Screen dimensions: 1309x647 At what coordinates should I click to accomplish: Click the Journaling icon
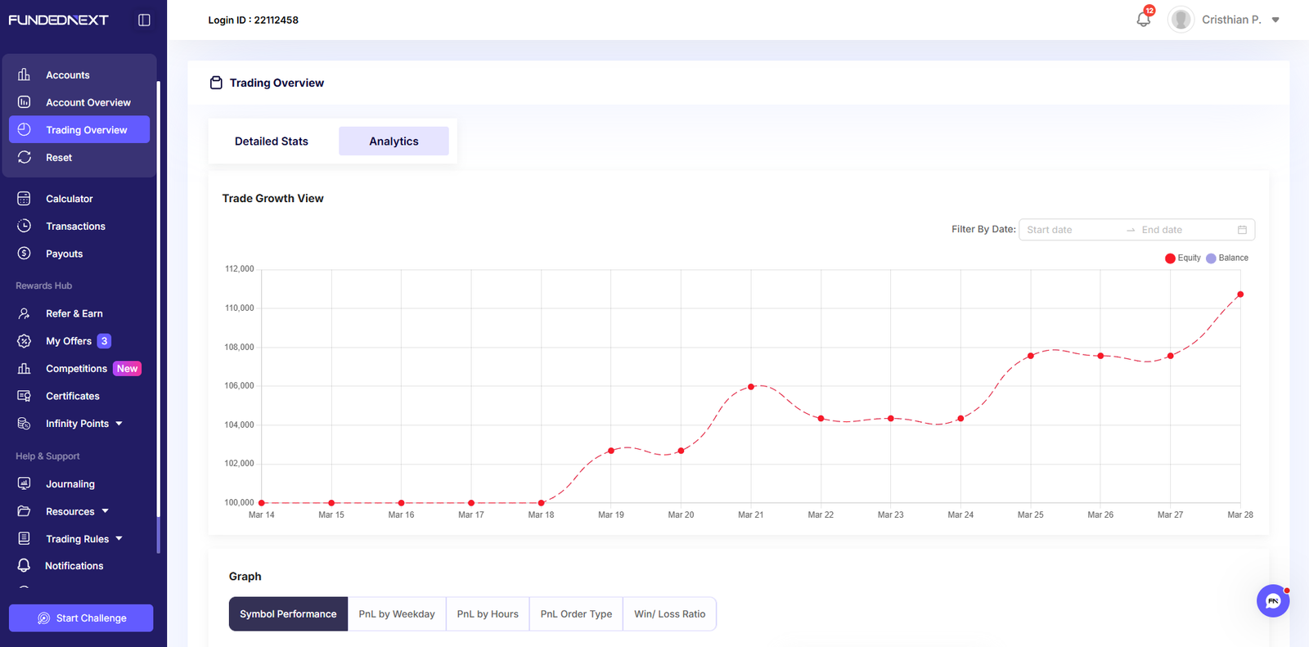(24, 483)
